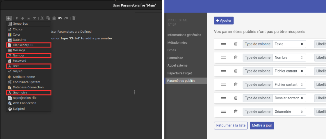Choose Reprojection File parameter type
Image resolution: width=326 pixels, height=139 pixels.
click(29, 98)
